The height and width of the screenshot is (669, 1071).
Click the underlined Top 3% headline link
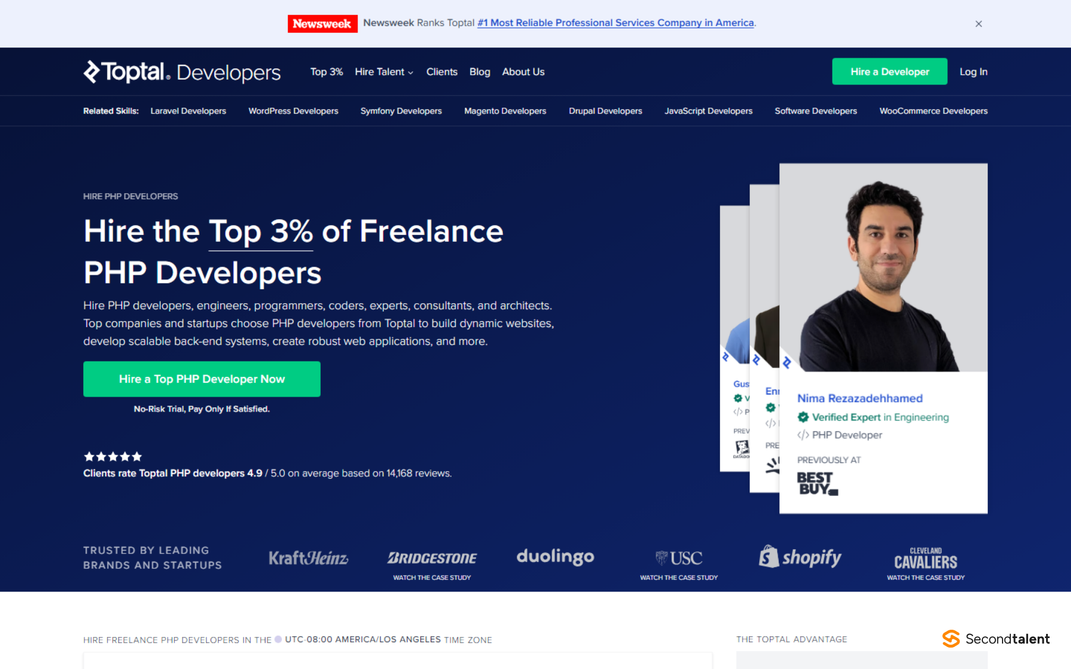261,231
